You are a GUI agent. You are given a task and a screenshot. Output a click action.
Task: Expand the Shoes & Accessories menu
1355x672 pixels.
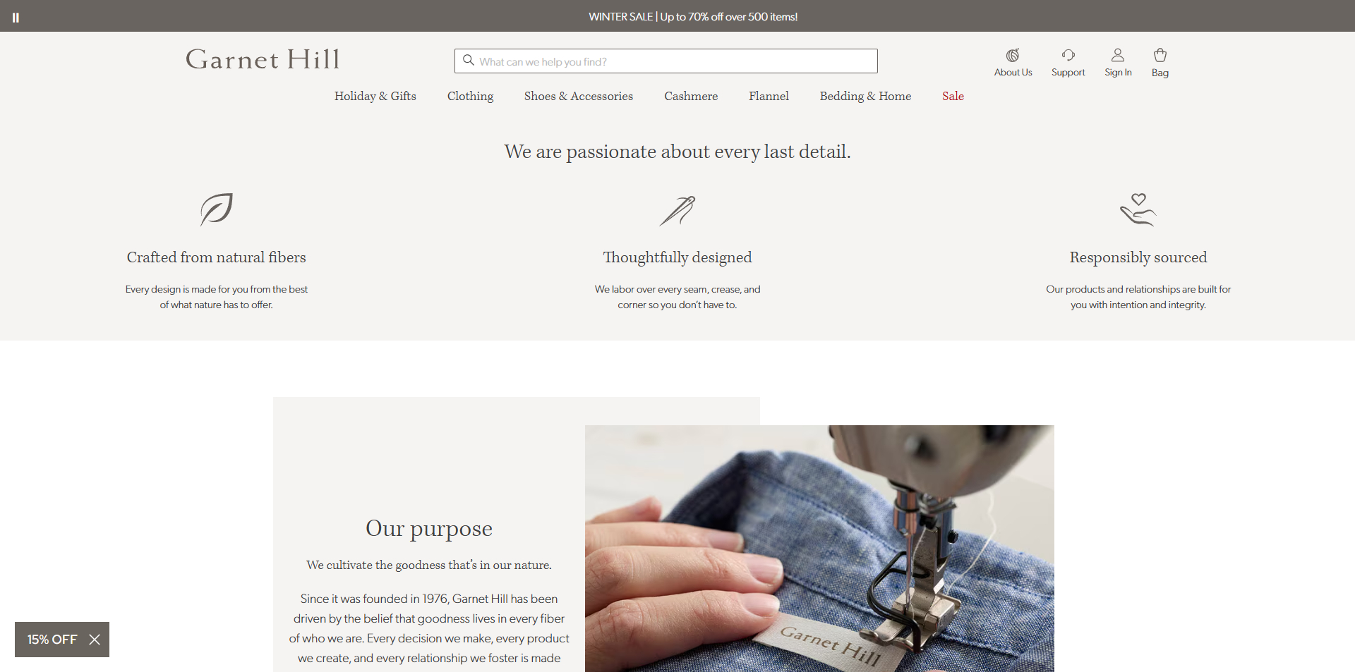click(579, 96)
